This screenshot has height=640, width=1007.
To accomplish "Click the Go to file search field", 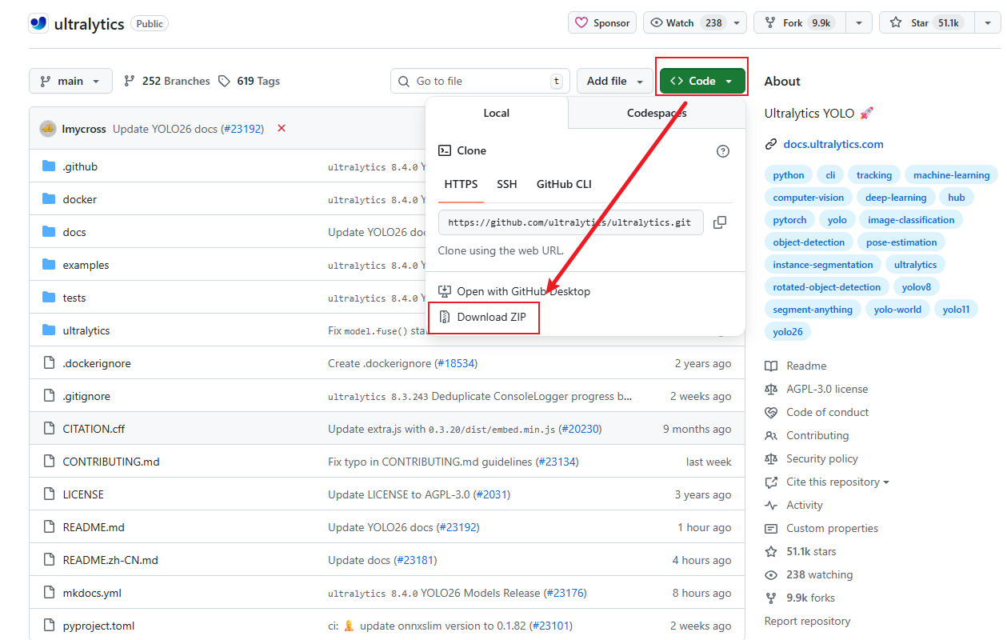I will coord(480,81).
